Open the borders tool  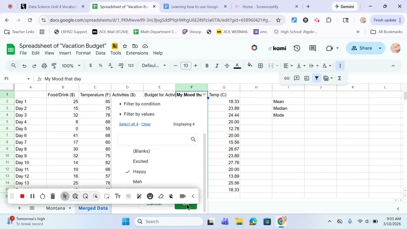click(260, 66)
